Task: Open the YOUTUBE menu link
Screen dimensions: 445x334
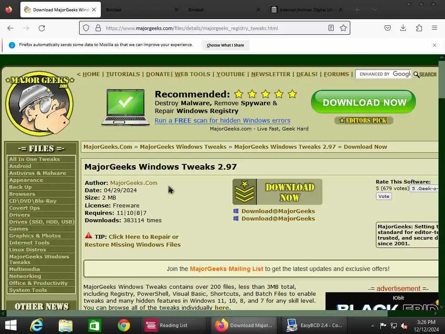Action: 231,74
